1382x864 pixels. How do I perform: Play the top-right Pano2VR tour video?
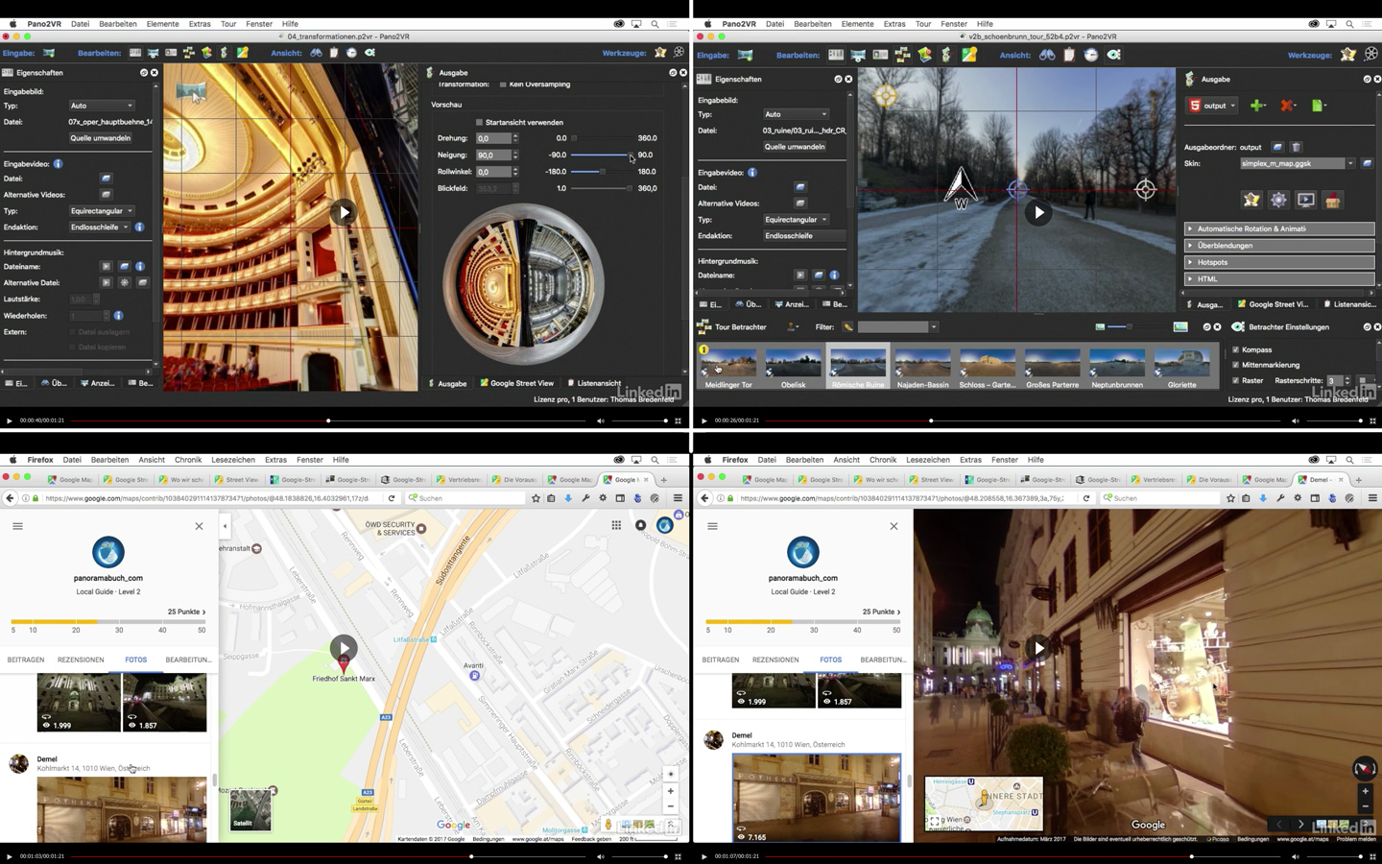pos(1037,212)
